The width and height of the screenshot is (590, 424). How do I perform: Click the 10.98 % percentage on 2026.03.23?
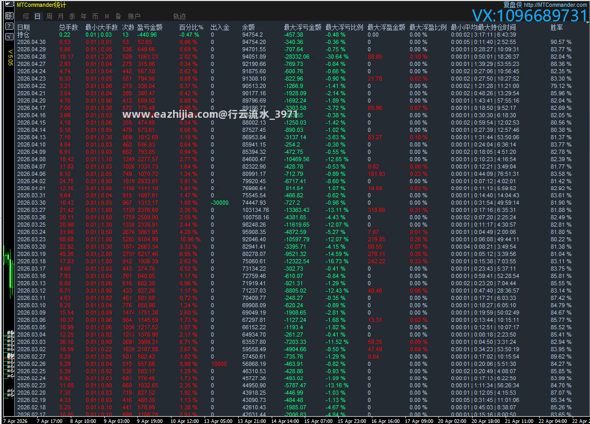point(190,239)
